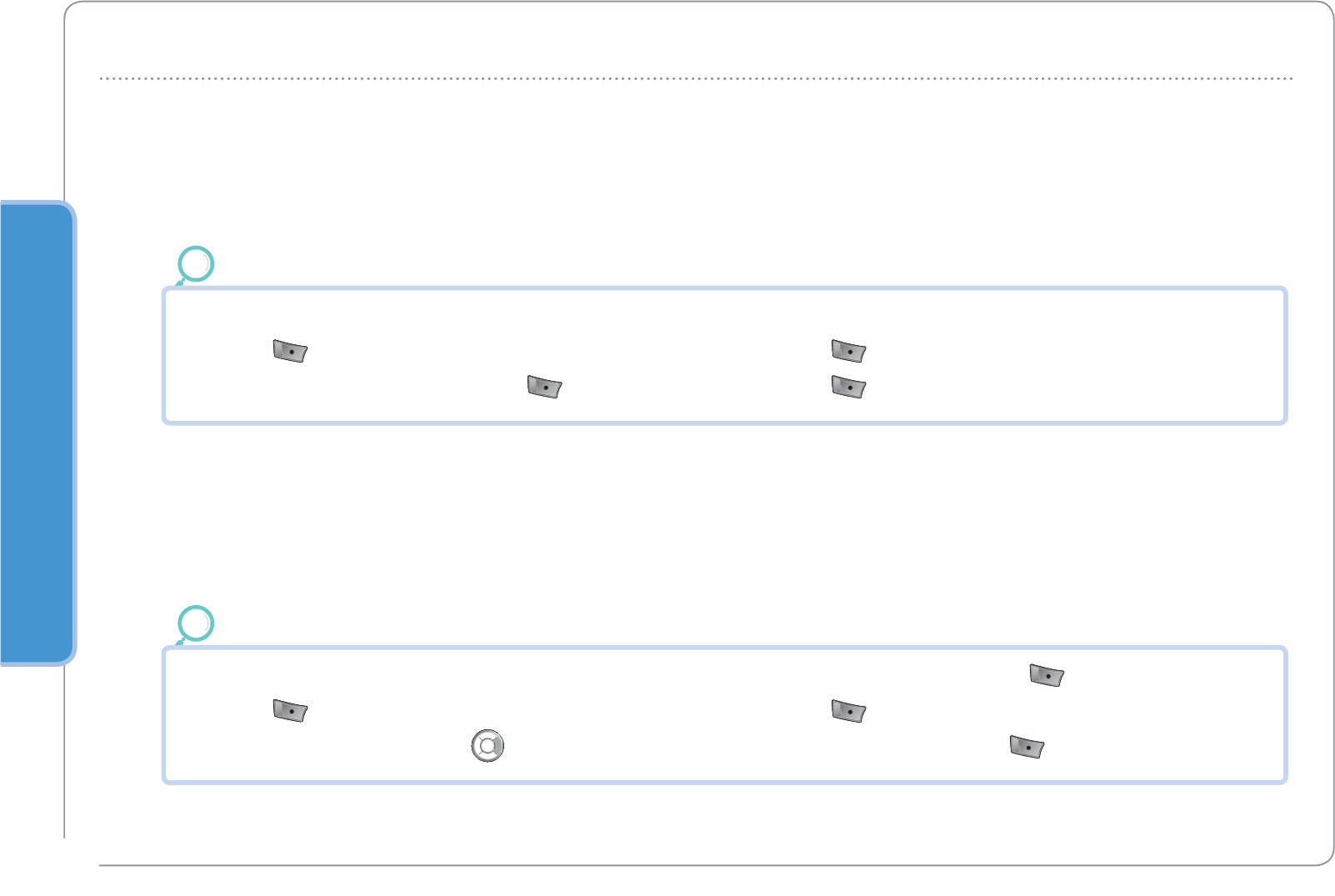1335x896 pixels.
Task: Click upper box's first-row left softkey icon
Action: click(x=290, y=351)
